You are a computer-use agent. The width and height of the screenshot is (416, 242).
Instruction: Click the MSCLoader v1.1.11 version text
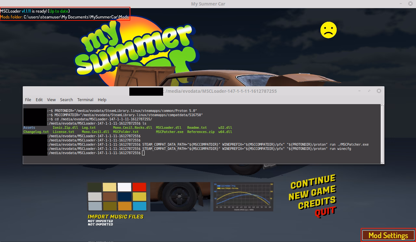(x=16, y=11)
